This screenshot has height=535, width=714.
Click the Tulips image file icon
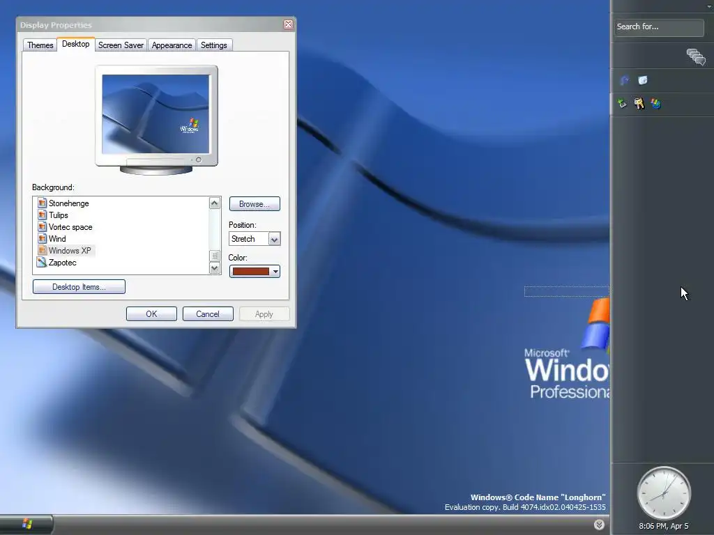(x=42, y=215)
